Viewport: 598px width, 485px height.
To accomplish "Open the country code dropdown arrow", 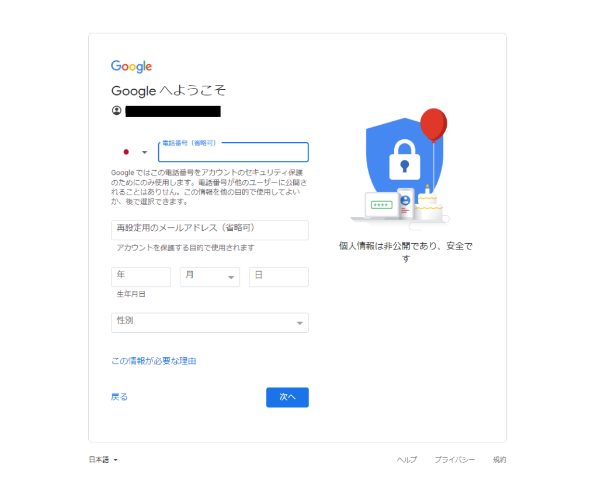I will tap(144, 152).
